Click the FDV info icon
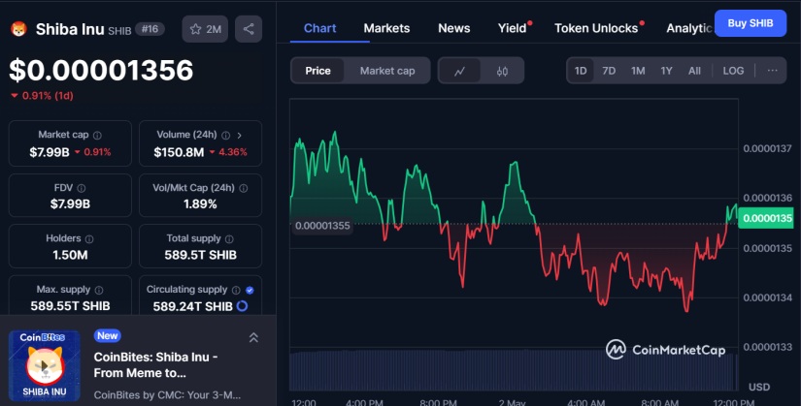 (82, 188)
